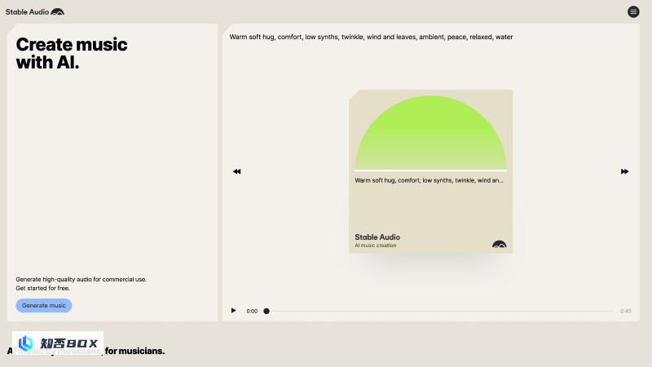The height and width of the screenshot is (367, 652).
Task: Play the audio sample
Action: tap(234, 311)
